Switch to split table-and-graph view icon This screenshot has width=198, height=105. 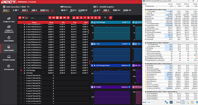(x=20, y=18)
